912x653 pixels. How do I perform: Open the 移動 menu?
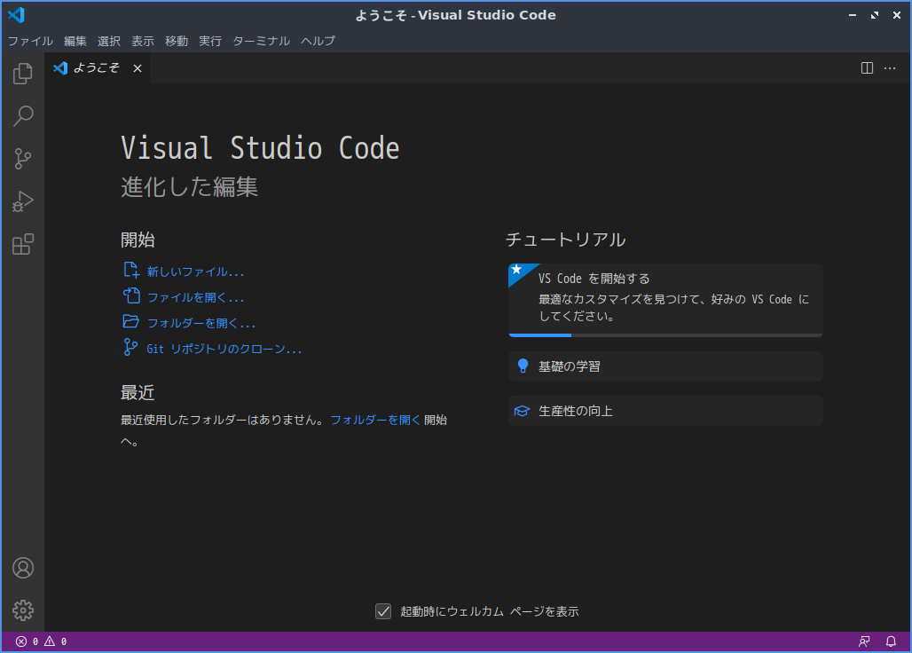(177, 41)
